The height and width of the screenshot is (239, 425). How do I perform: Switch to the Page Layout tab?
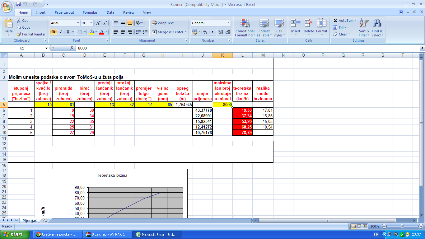point(64,12)
